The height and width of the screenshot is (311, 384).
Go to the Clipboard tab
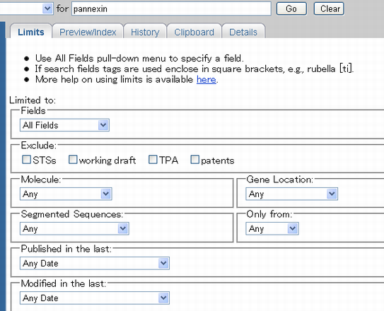194,32
